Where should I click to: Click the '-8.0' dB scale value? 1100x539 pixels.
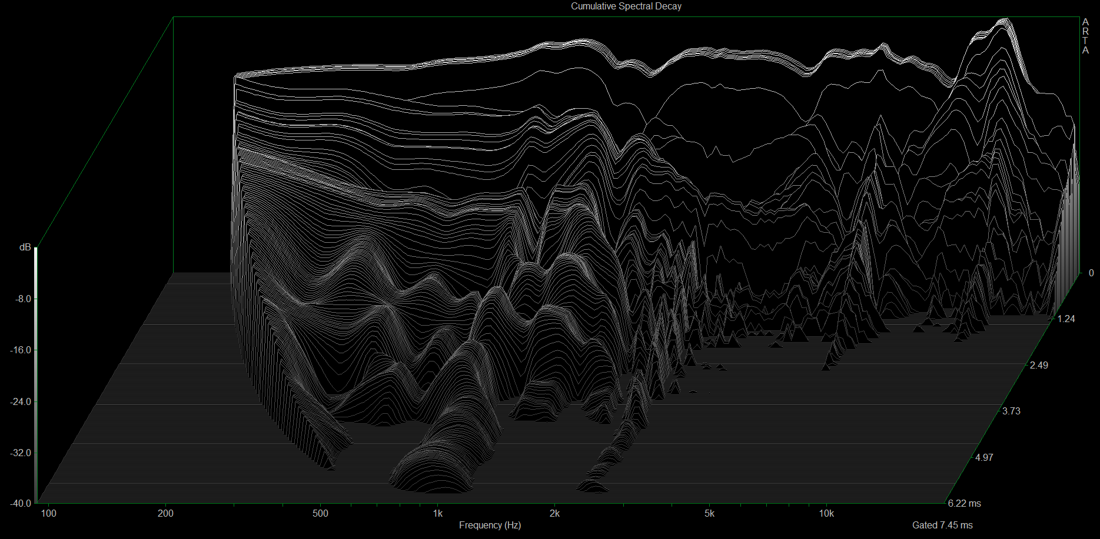coord(23,299)
